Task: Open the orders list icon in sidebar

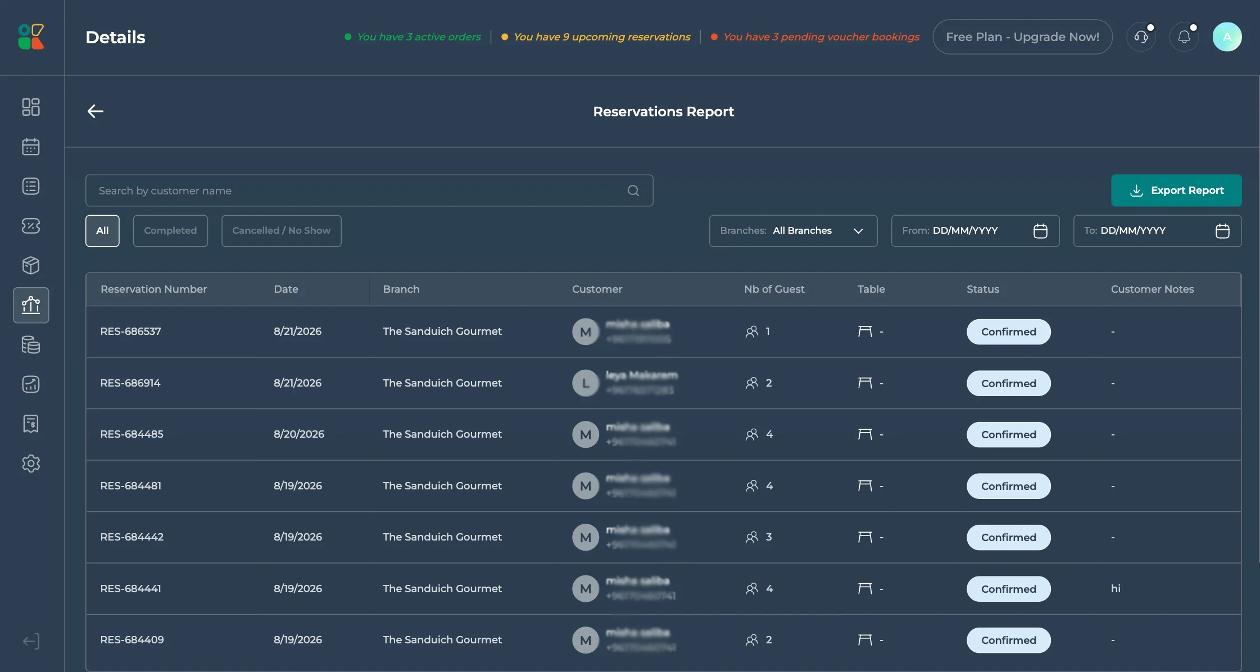Action: 31,186
